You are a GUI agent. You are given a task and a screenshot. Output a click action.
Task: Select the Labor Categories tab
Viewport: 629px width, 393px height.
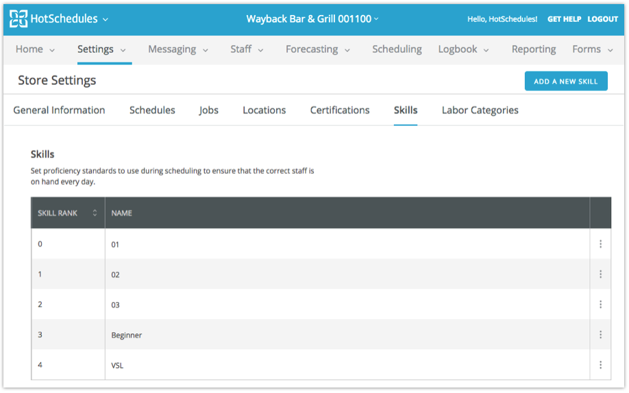coord(480,110)
